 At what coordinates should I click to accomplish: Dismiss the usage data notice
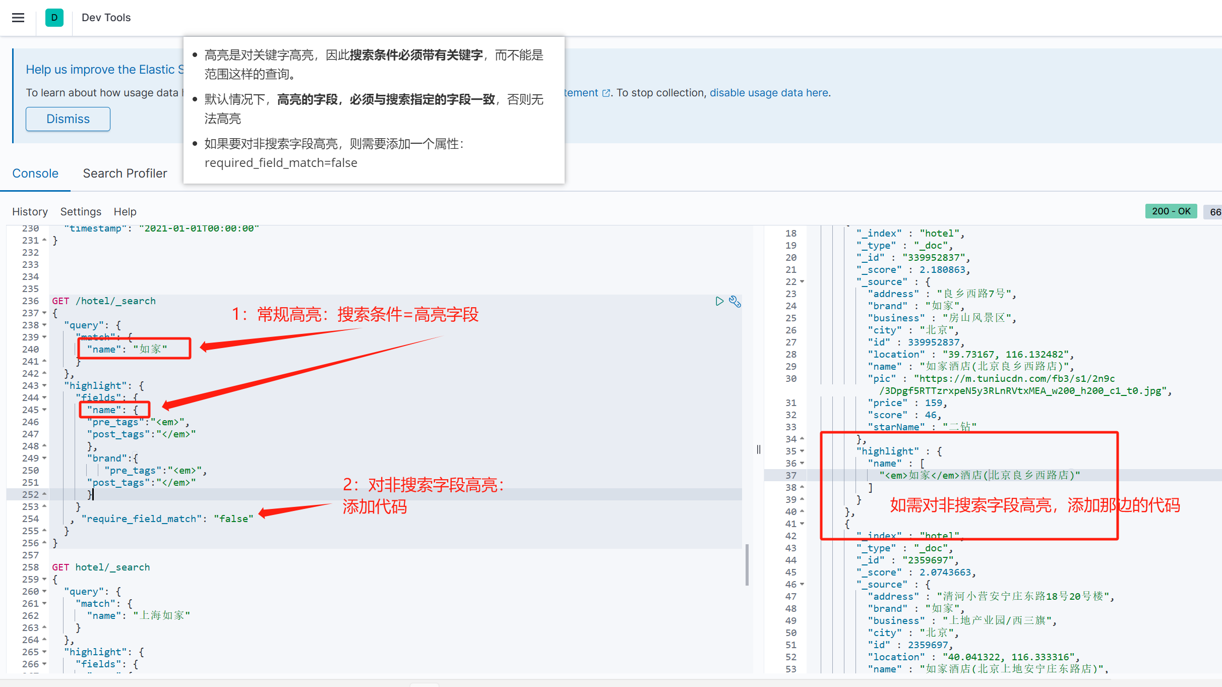tap(68, 119)
